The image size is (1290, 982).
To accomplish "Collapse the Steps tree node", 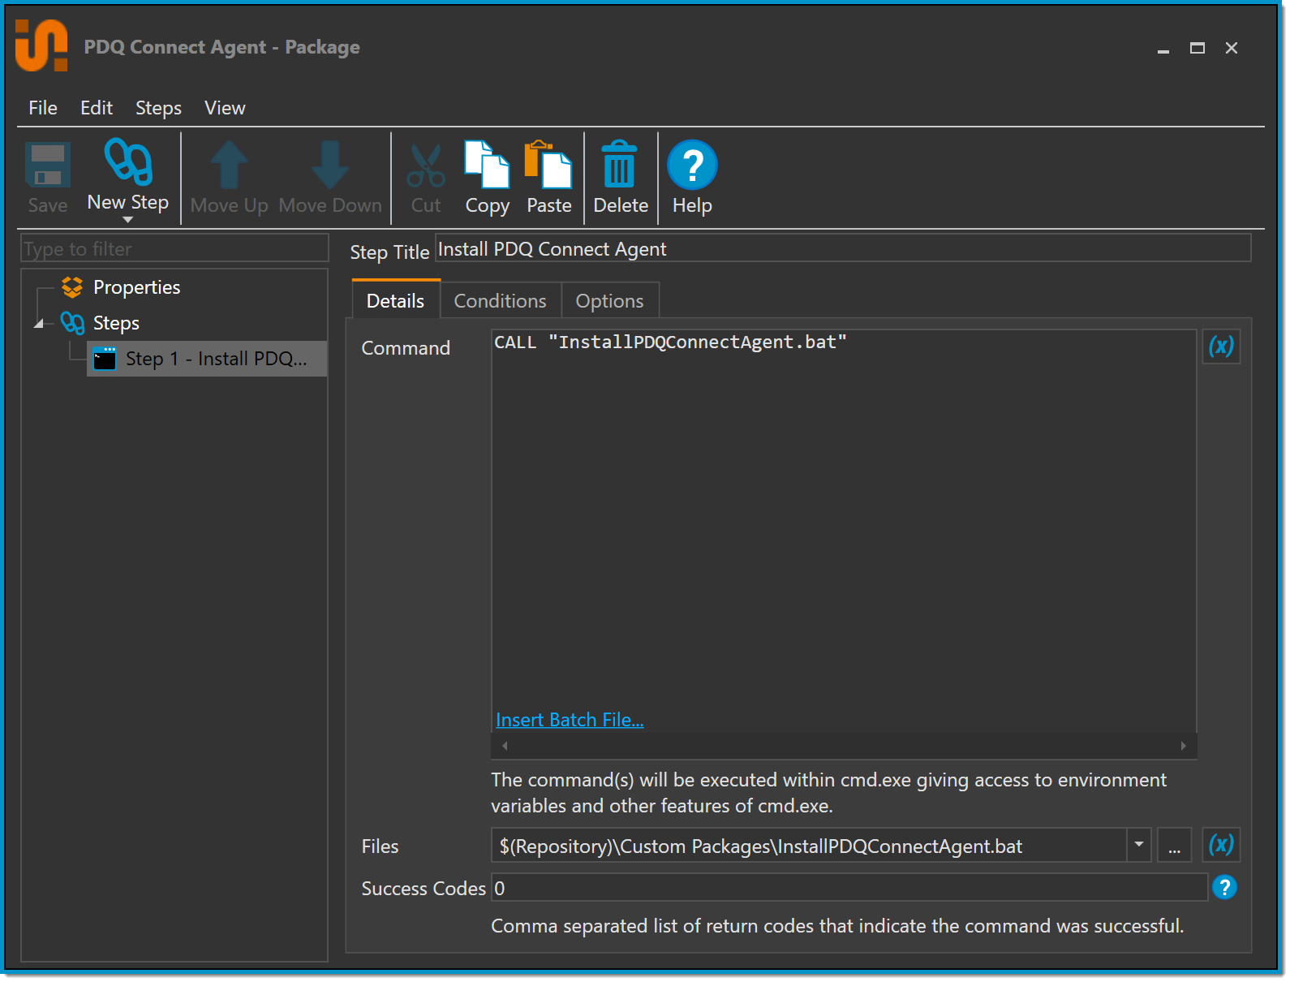I will [x=38, y=323].
